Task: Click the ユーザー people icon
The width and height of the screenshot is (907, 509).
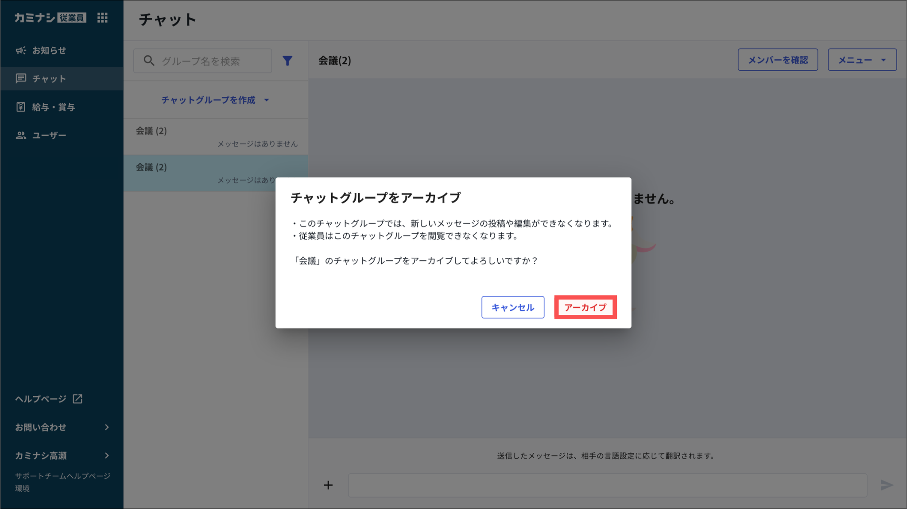Action: (21, 135)
